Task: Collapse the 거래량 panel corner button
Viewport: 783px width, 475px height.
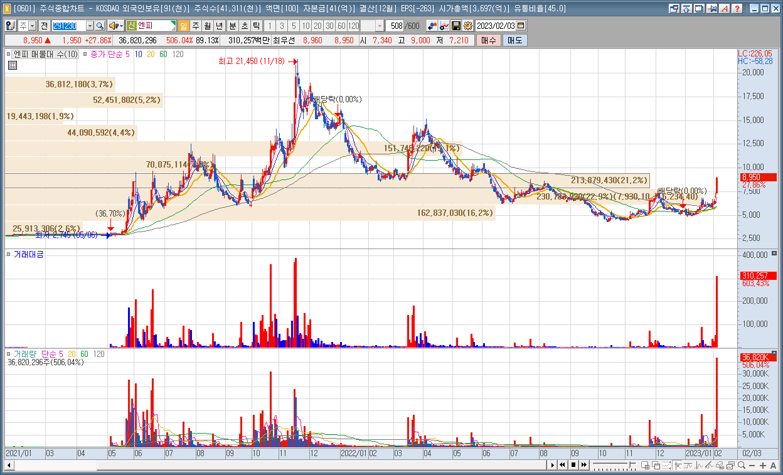Action: click(774, 352)
